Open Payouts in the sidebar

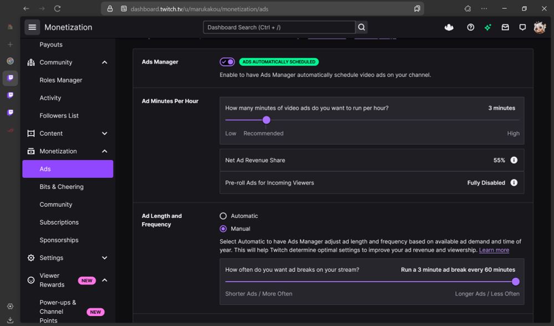click(x=51, y=44)
